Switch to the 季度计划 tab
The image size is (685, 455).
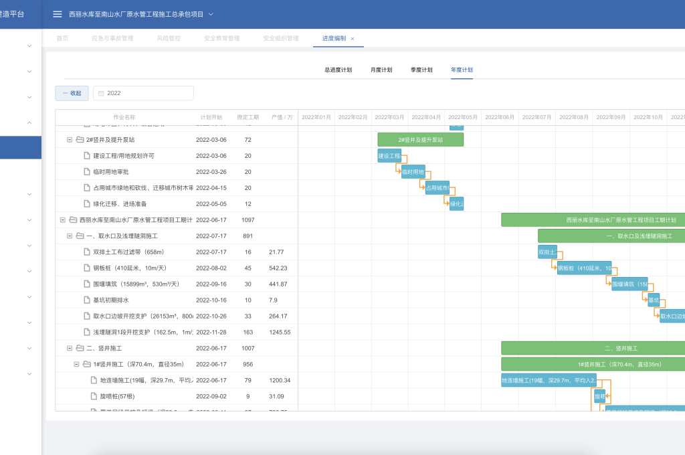click(421, 70)
